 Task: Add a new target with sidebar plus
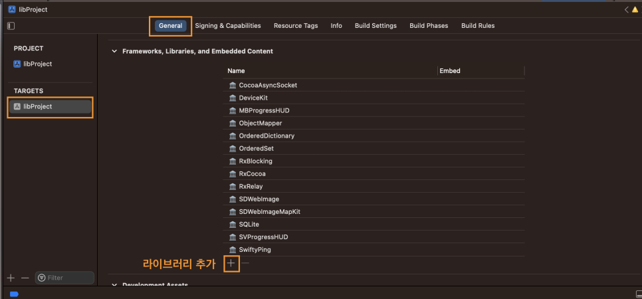11,278
